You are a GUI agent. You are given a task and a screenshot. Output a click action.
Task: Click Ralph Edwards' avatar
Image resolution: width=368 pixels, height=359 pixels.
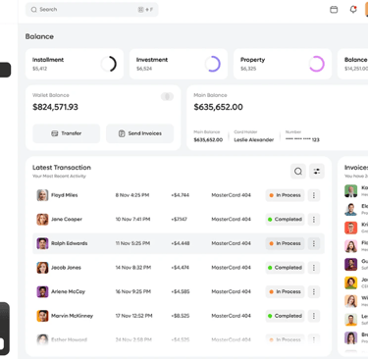(x=42, y=243)
